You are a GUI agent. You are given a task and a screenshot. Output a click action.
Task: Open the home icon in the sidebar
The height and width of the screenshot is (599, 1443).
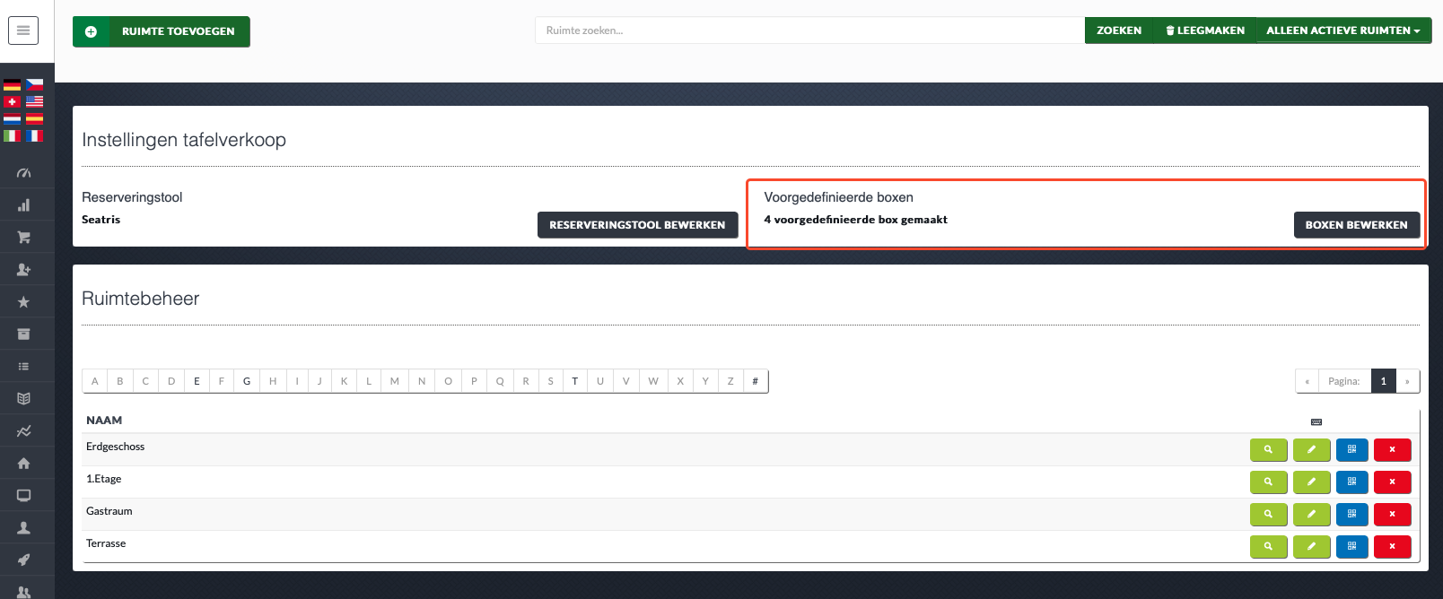[23, 464]
